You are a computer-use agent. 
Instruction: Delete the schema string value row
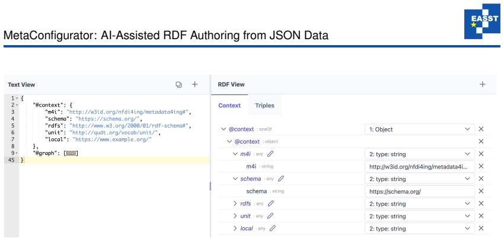(x=481, y=191)
